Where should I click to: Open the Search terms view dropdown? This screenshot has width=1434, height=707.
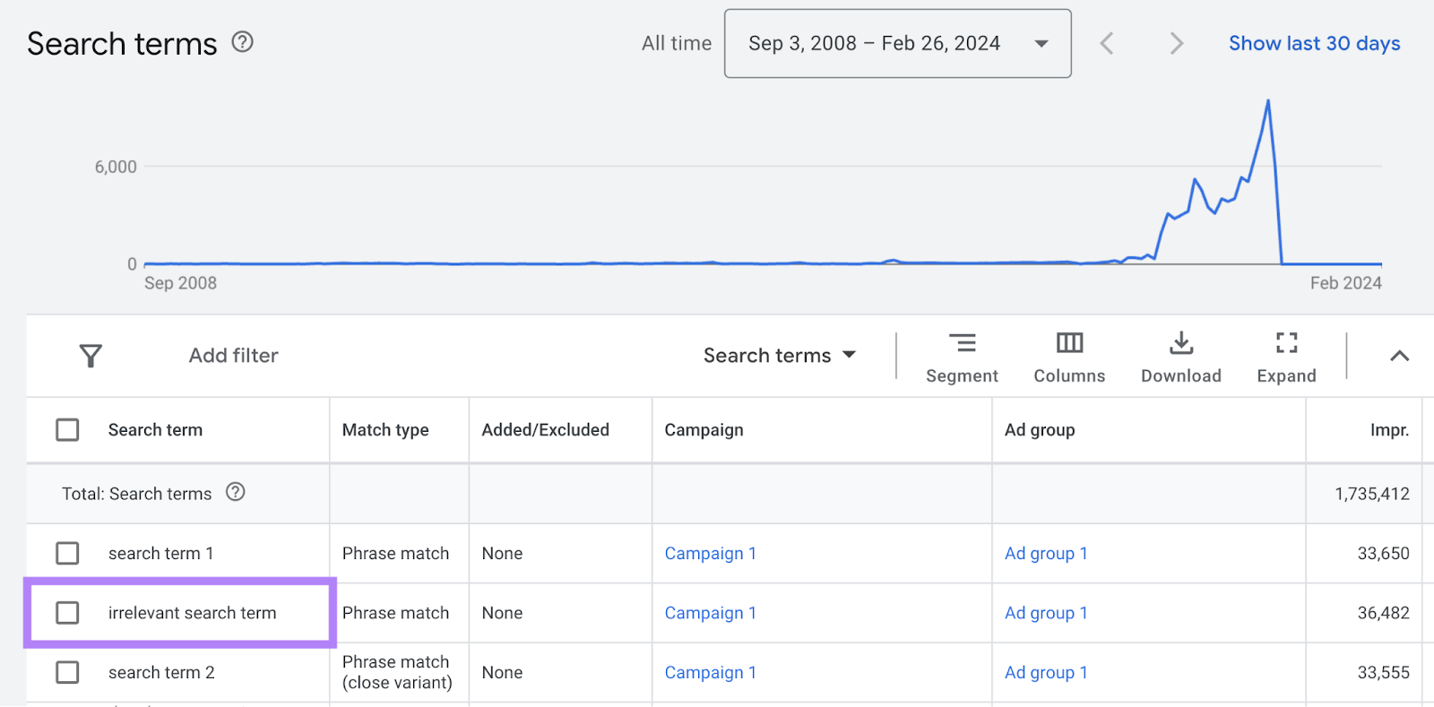(779, 356)
